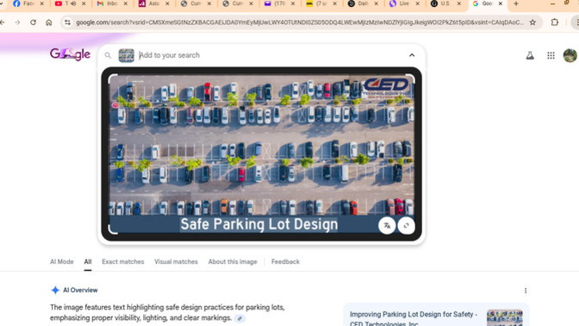This screenshot has width=579, height=326.
Task: Open About this image tab
Action: tap(233, 261)
